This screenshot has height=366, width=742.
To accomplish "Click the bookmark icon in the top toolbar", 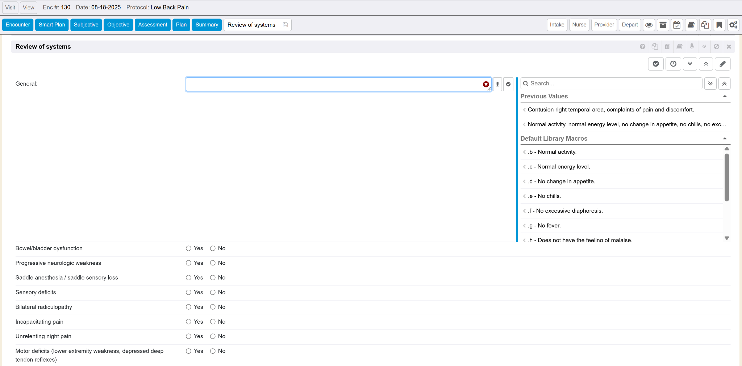I will tap(719, 25).
